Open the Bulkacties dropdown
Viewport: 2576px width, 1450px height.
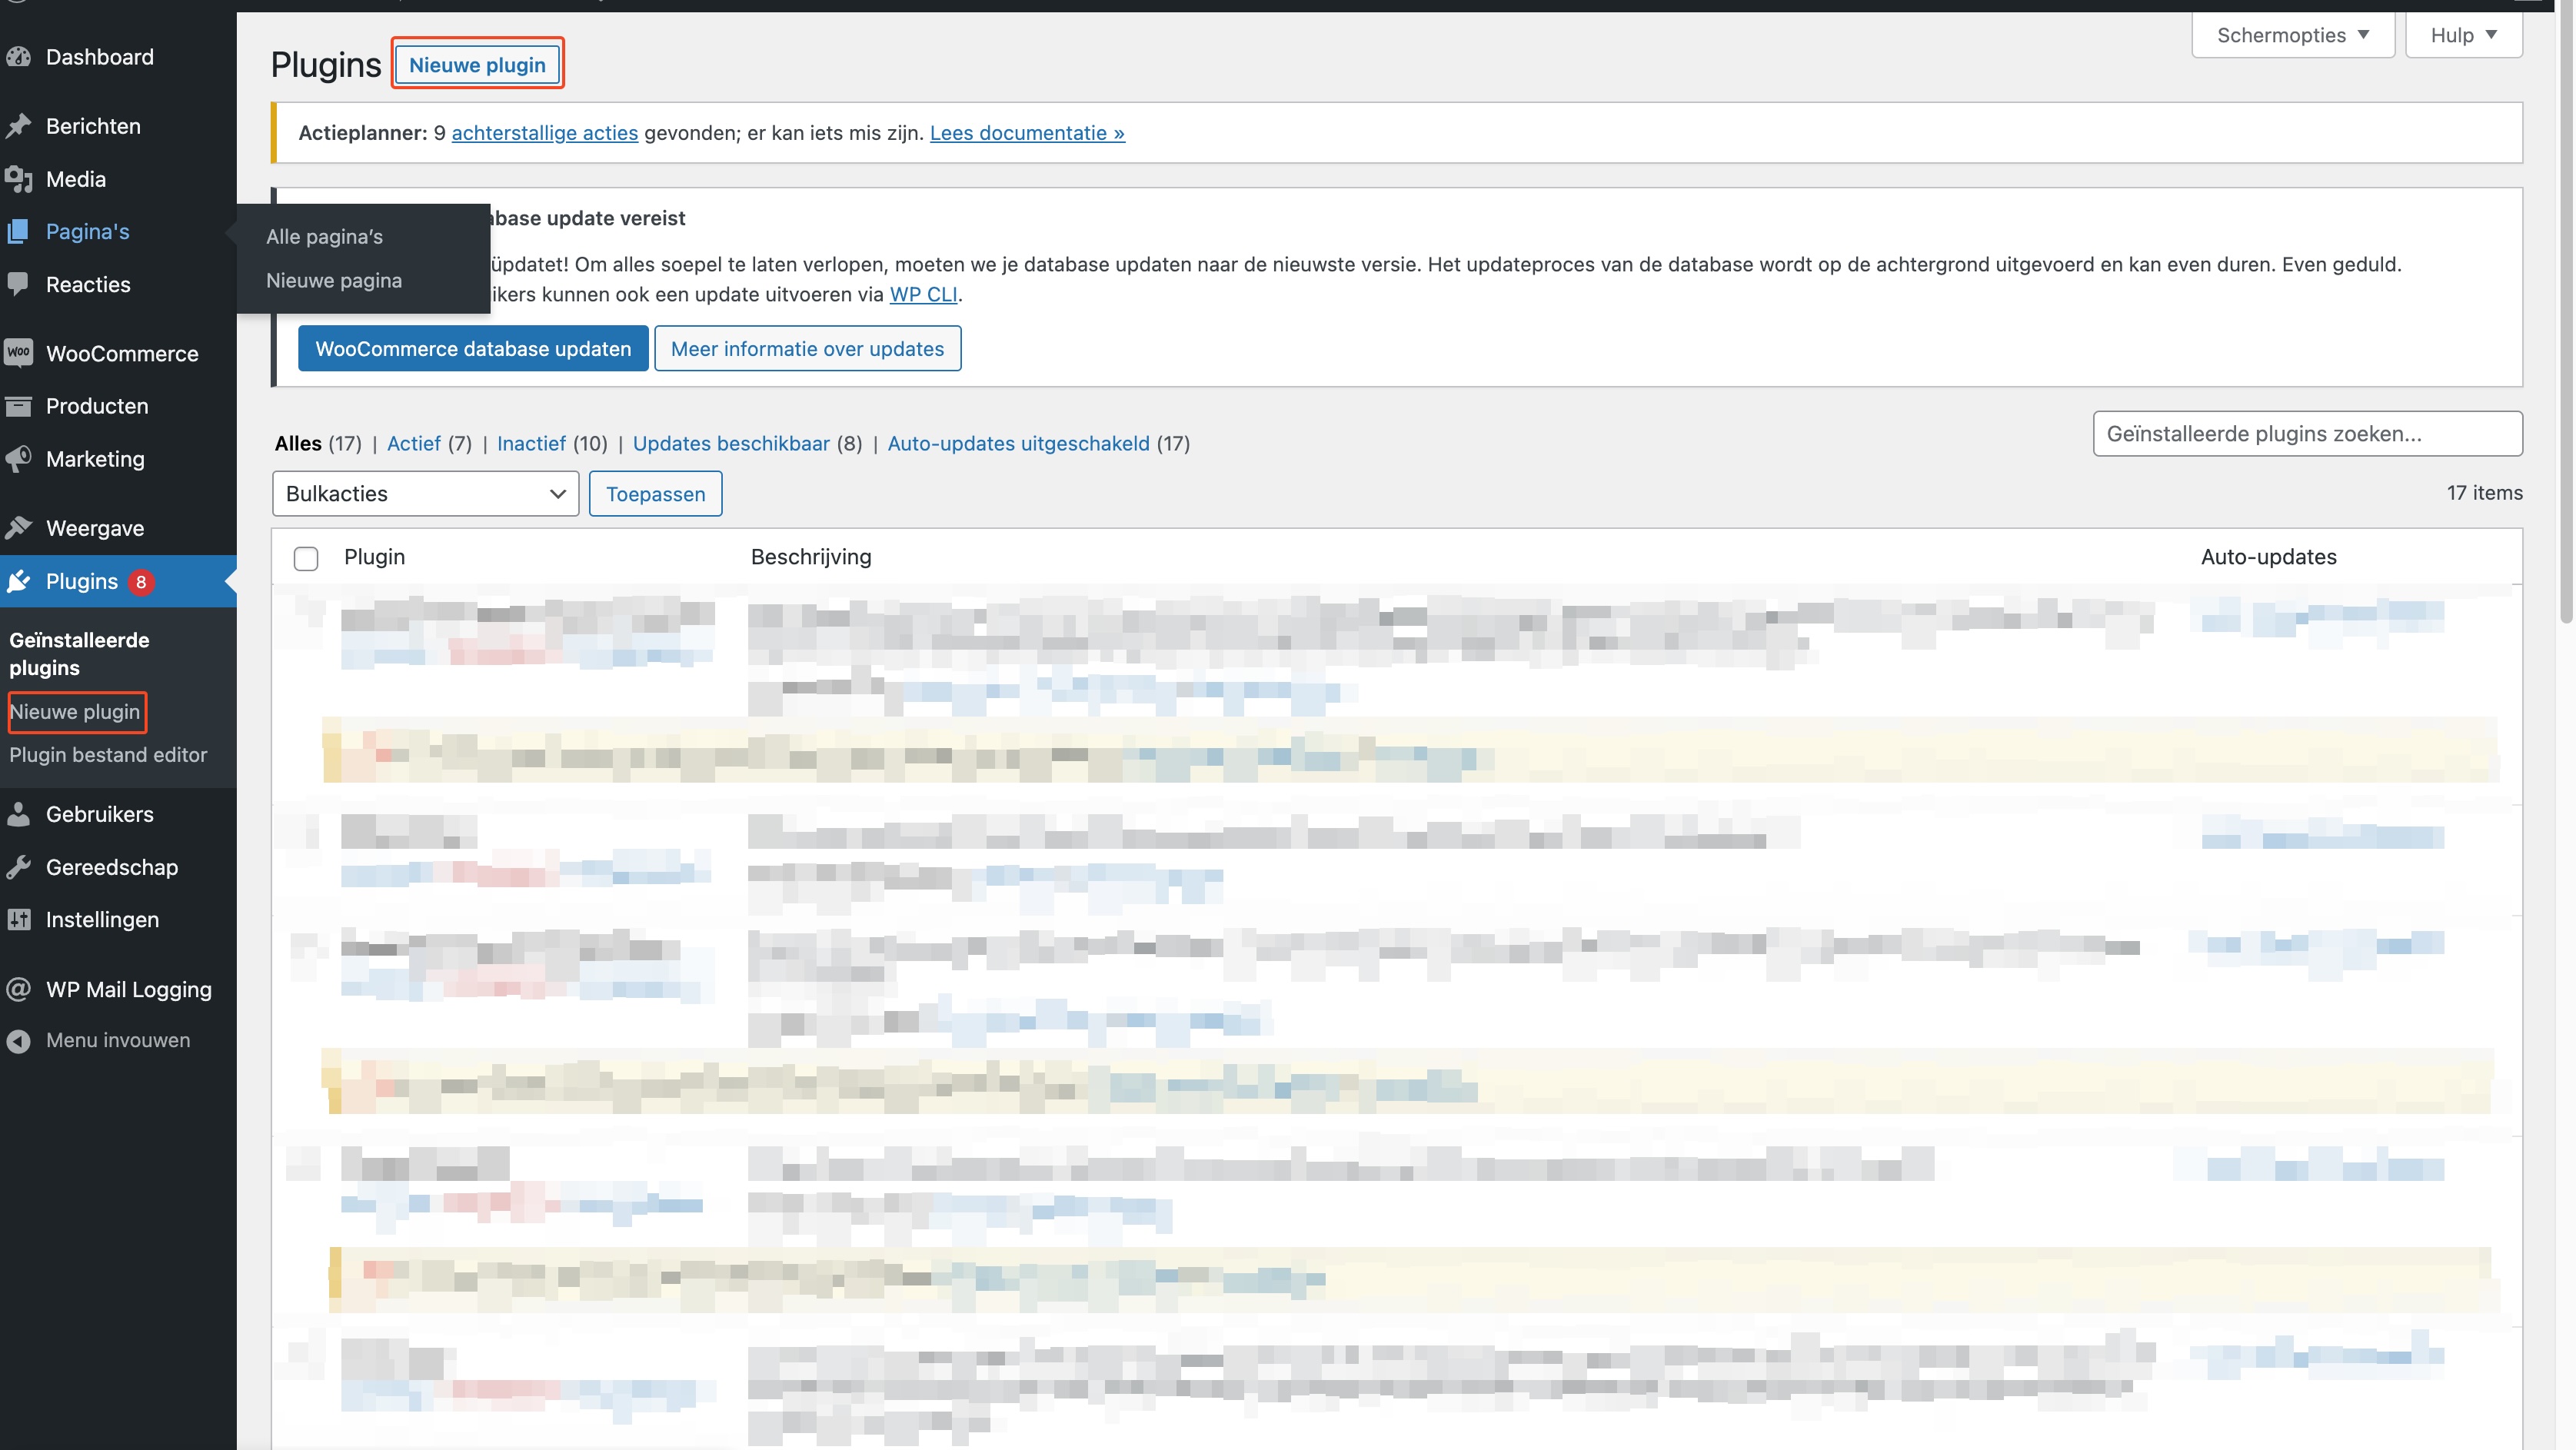(x=425, y=494)
